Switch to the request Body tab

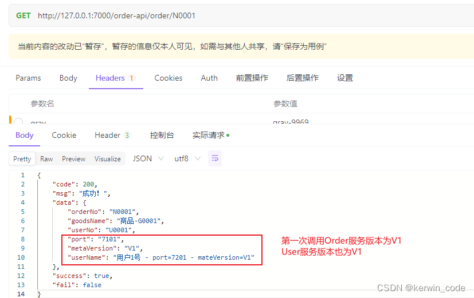coord(68,78)
